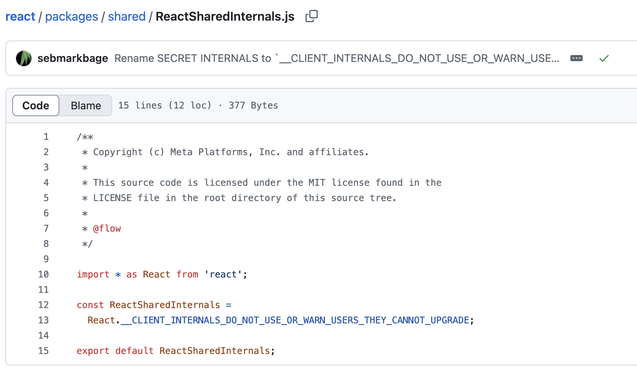Select line number 13
637x370 pixels.
point(43,320)
